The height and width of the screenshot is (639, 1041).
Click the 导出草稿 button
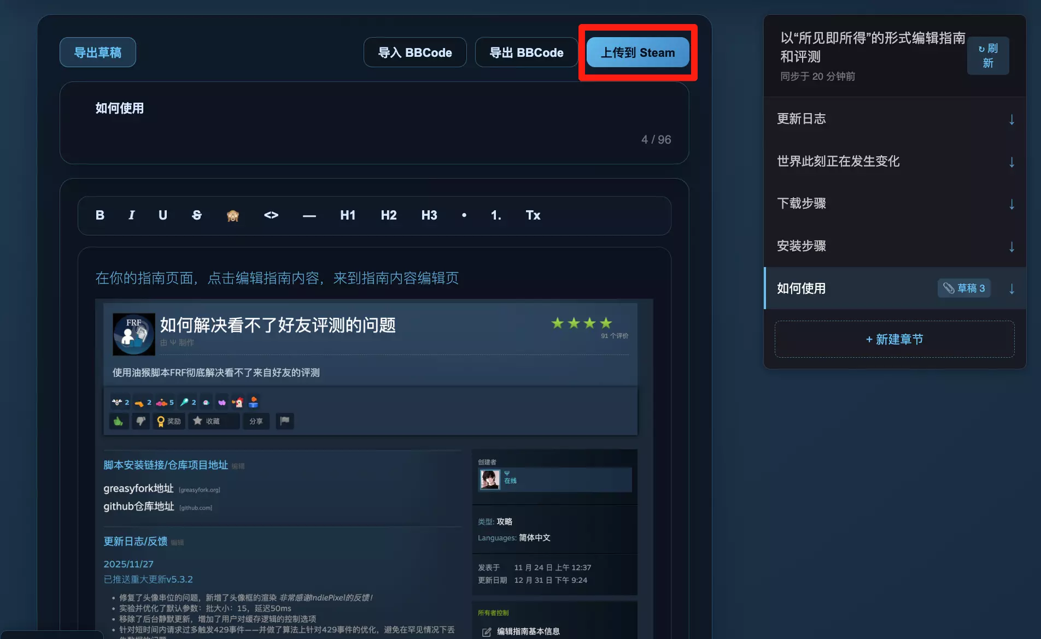(x=98, y=52)
